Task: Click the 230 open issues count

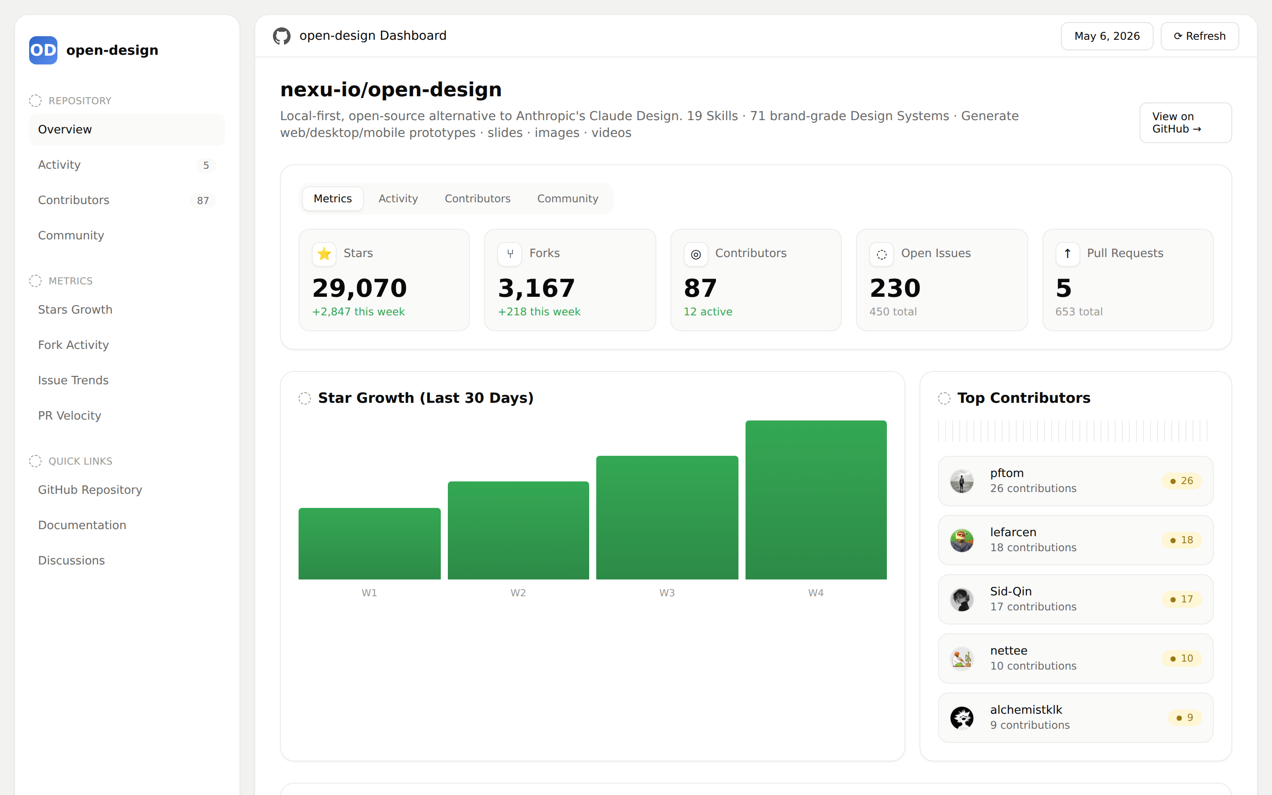Action: pos(895,288)
